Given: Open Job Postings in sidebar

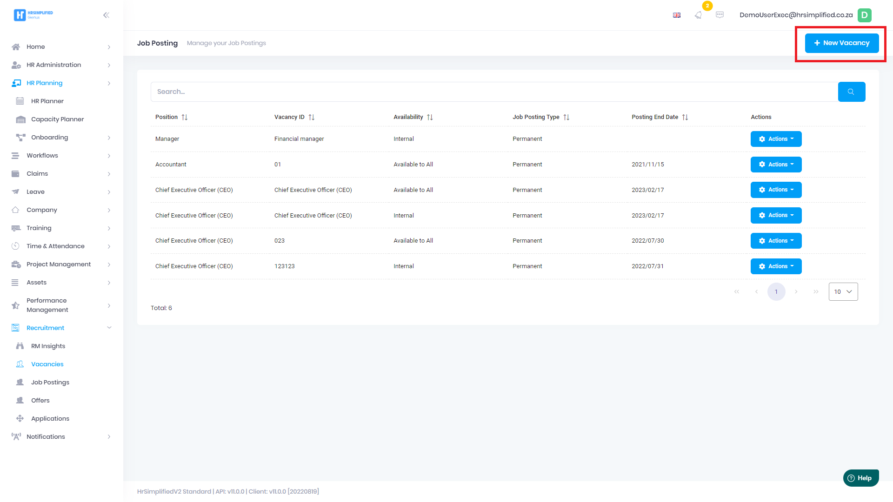Looking at the screenshot, I should [x=50, y=382].
